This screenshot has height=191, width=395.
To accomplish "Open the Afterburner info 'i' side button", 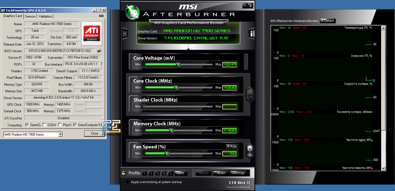I will [x=251, y=33].
